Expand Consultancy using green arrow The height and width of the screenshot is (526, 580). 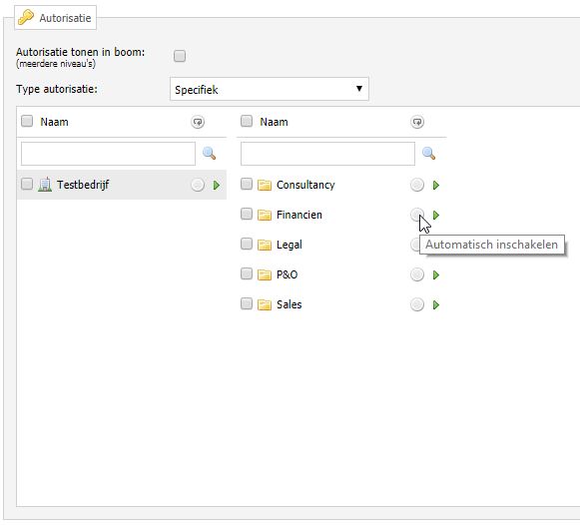[x=436, y=185]
